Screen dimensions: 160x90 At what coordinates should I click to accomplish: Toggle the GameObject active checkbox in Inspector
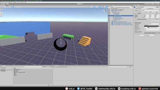pos(136,7)
